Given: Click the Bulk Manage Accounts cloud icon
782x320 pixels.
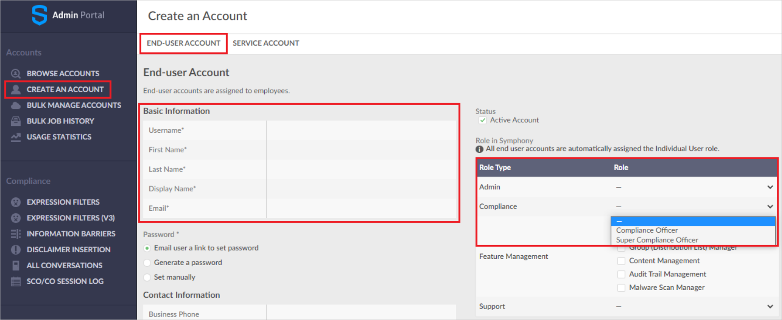Looking at the screenshot, I should coord(16,105).
